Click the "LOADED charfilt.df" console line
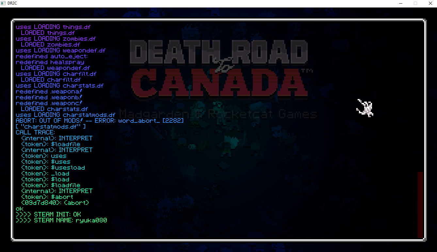The image size is (437, 252). tap(51, 80)
